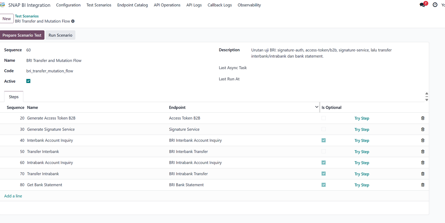Go to Test Scenarios breadcrumb link
445x223 pixels.
pyautogui.click(x=27, y=16)
